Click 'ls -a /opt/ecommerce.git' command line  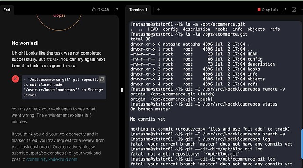tap(188, 24)
